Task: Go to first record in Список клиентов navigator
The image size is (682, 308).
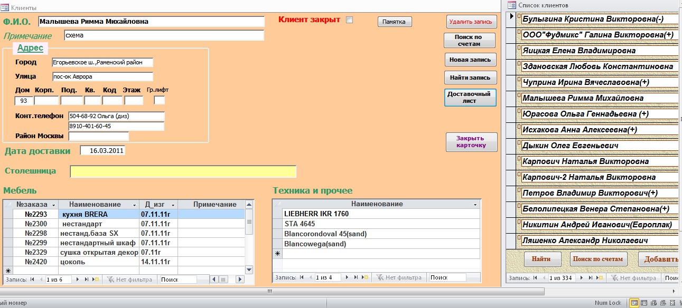Action: [536, 278]
